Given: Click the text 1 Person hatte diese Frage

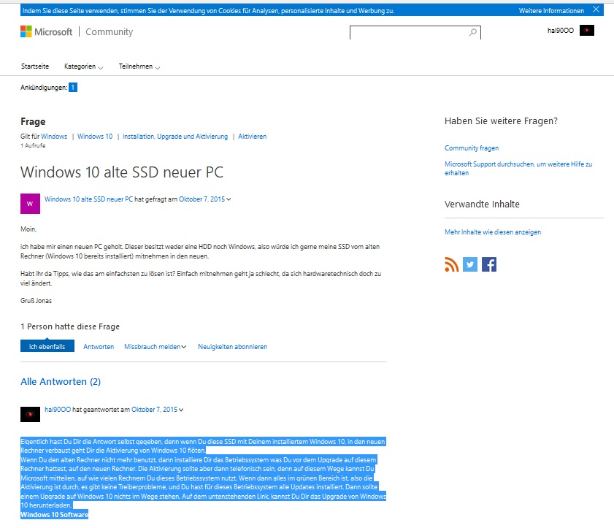Looking at the screenshot, I should (x=70, y=326).
